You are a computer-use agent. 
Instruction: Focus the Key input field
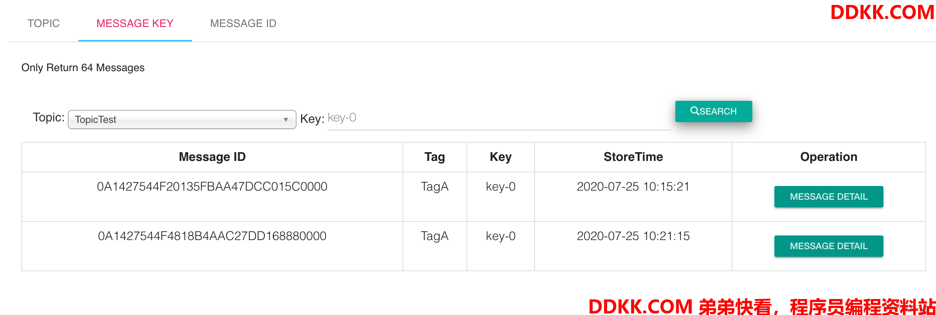click(498, 118)
